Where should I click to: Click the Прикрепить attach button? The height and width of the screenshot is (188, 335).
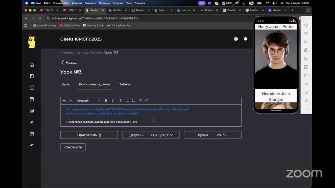coord(89,135)
